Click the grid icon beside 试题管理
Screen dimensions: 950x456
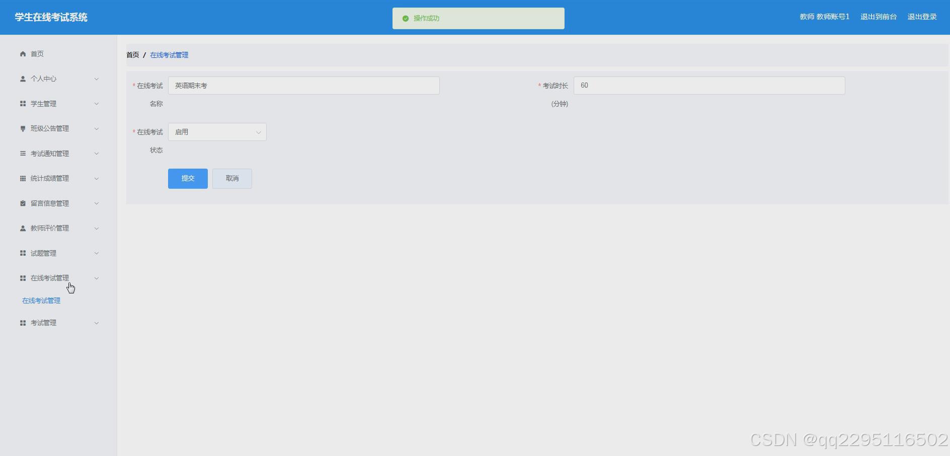[x=23, y=253]
